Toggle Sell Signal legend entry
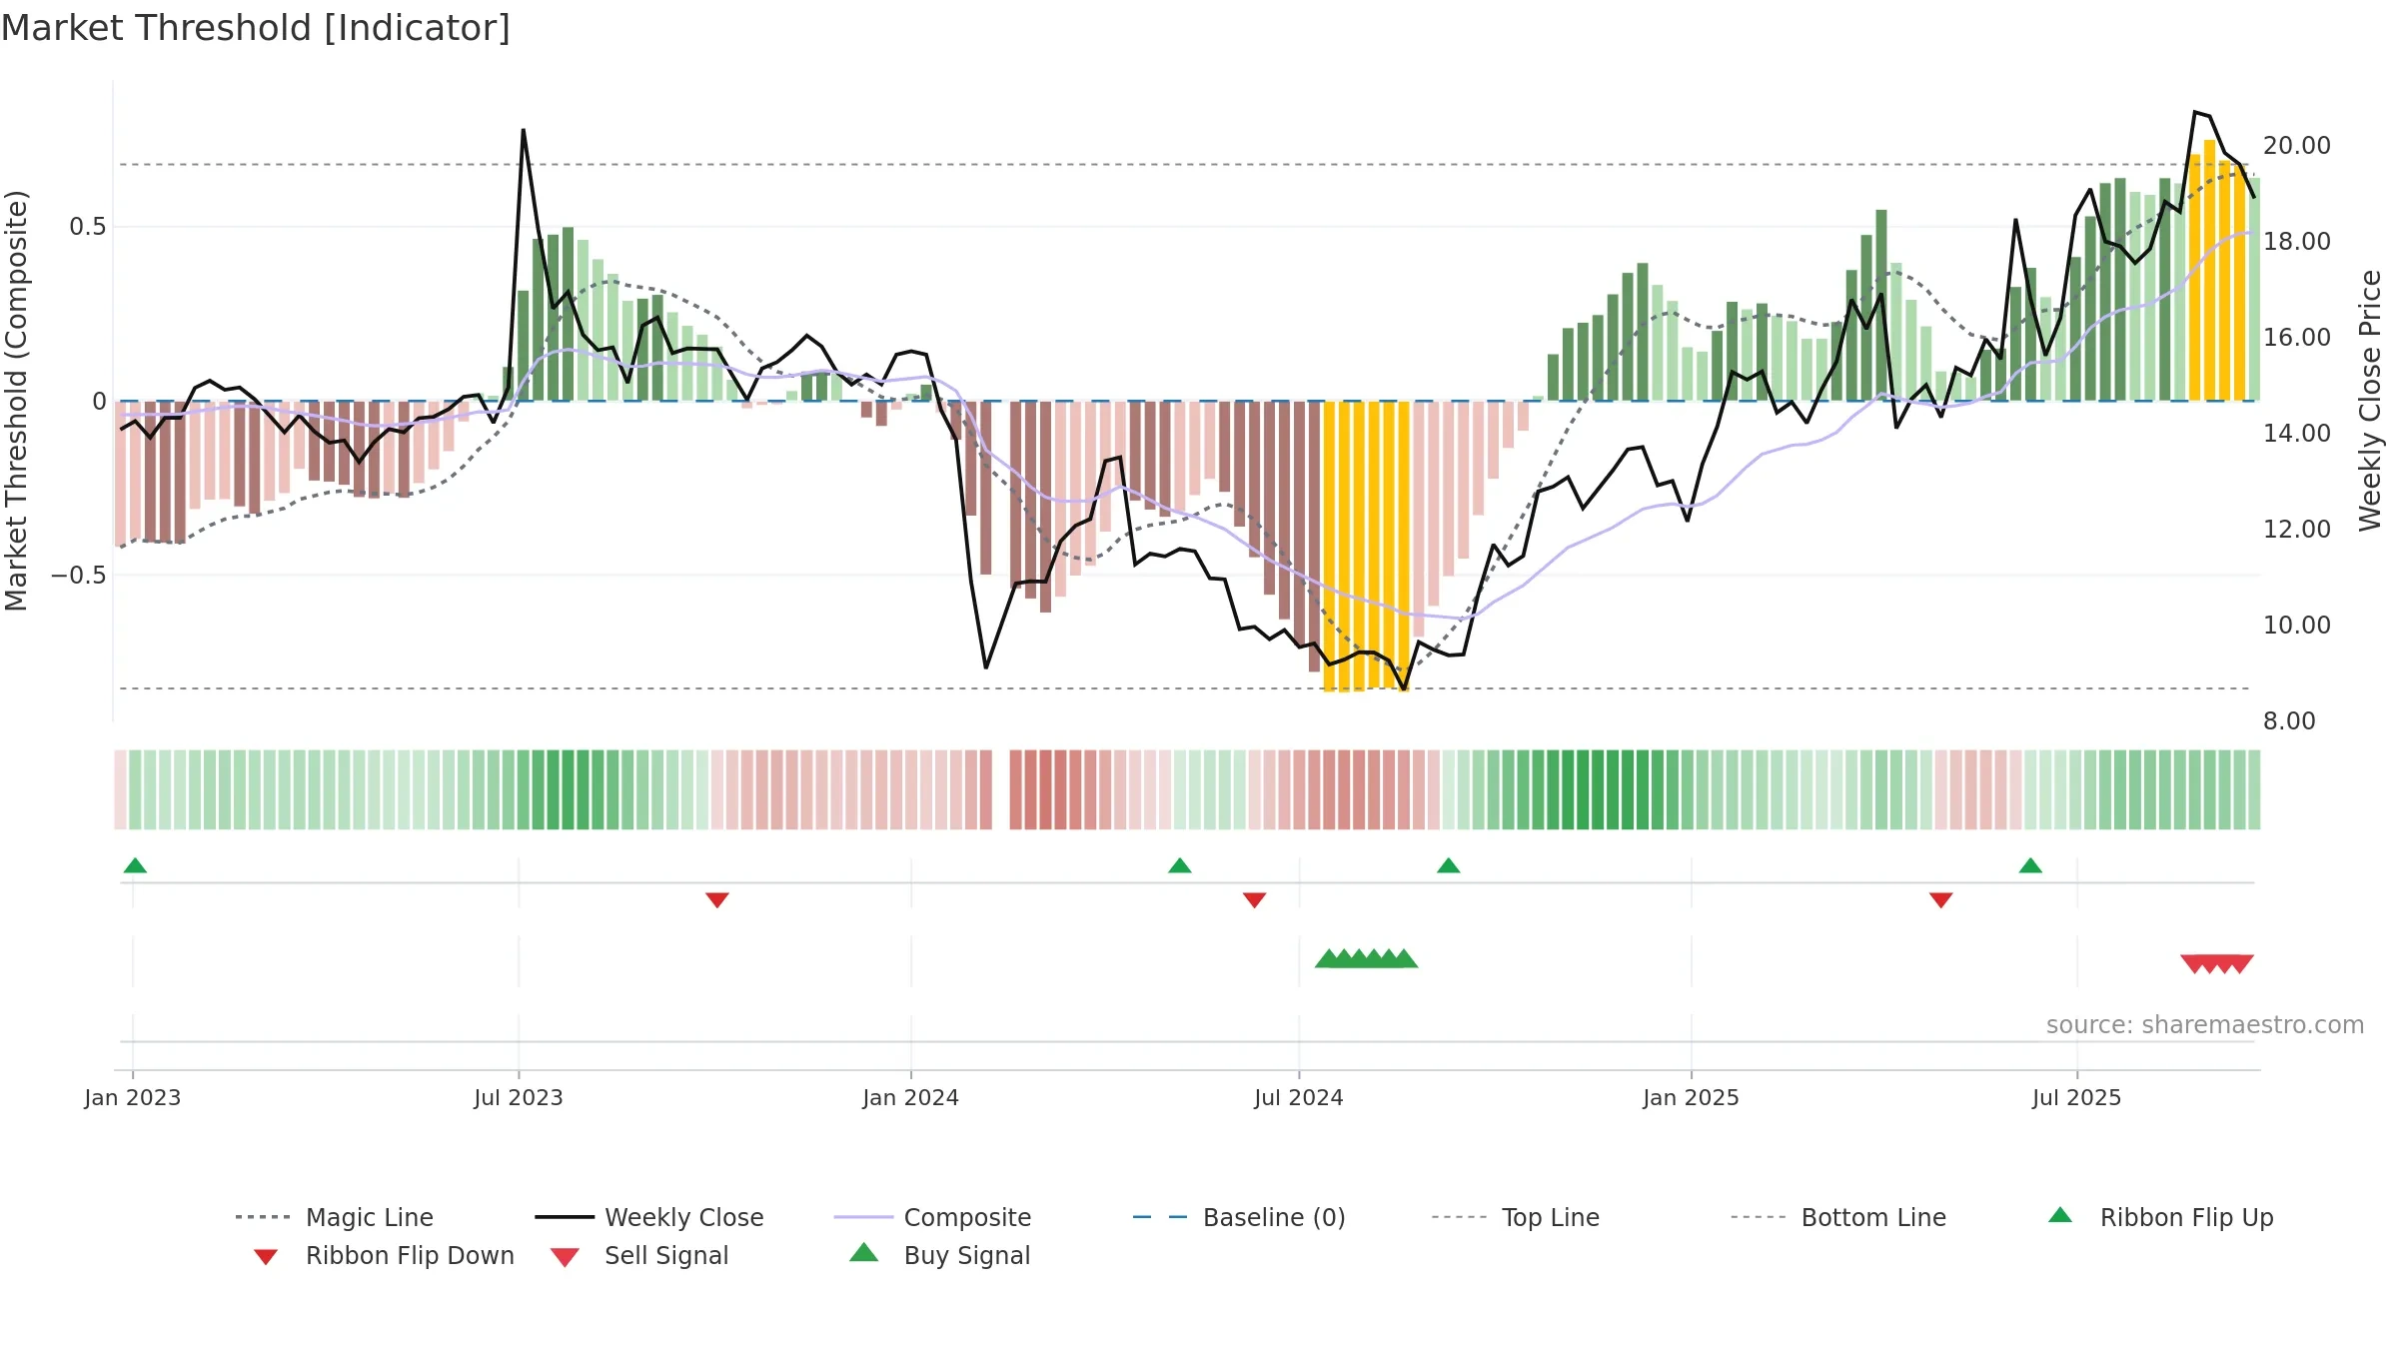Screen dimensions: 2398x1349 pyautogui.click(x=639, y=1255)
